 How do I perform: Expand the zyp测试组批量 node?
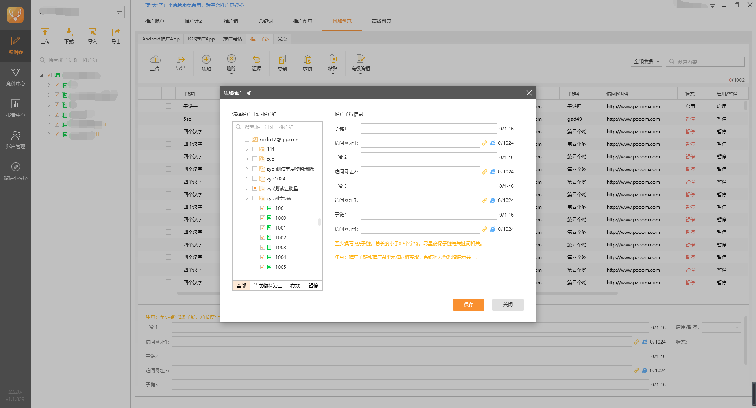coord(247,189)
